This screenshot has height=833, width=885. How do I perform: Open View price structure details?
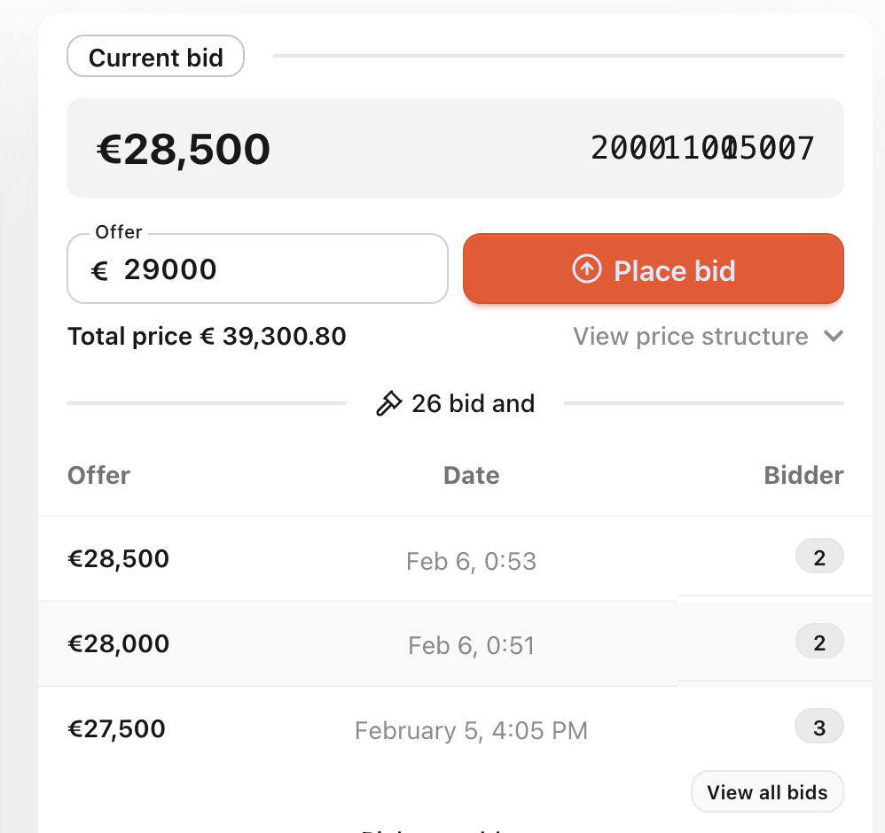tap(691, 337)
